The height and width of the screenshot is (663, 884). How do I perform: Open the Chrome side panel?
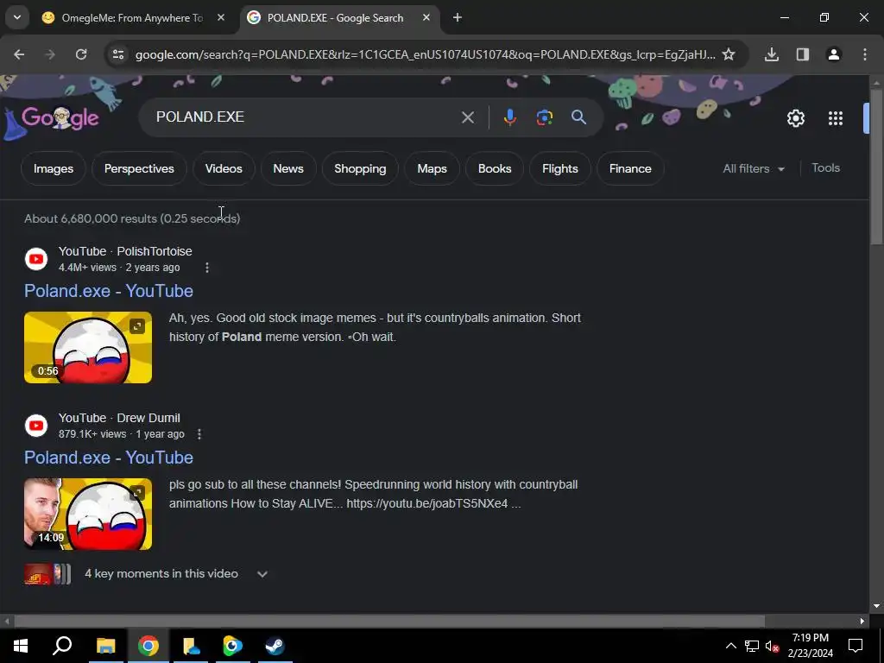(803, 54)
